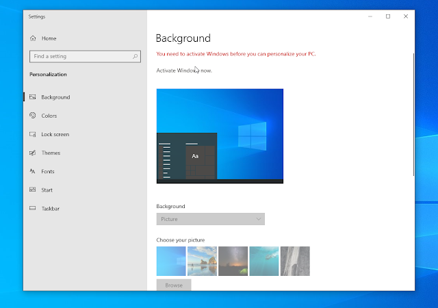The height and width of the screenshot is (308, 438).
Task: Click the Browse button
Action: pos(174,285)
